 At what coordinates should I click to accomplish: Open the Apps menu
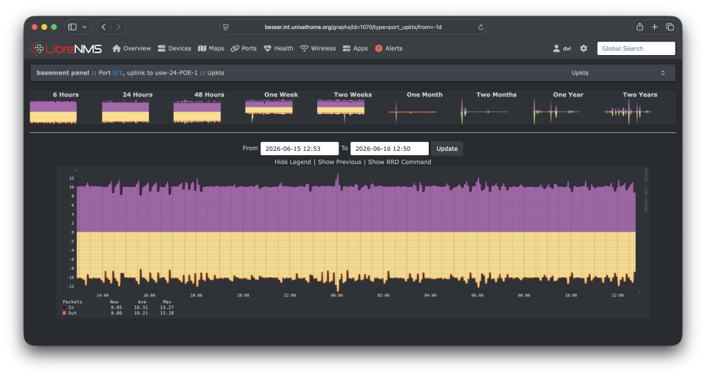[355, 48]
